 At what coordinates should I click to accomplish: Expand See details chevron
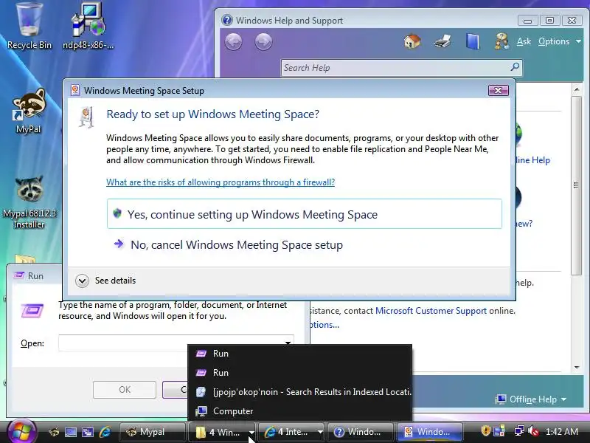pyautogui.click(x=82, y=281)
